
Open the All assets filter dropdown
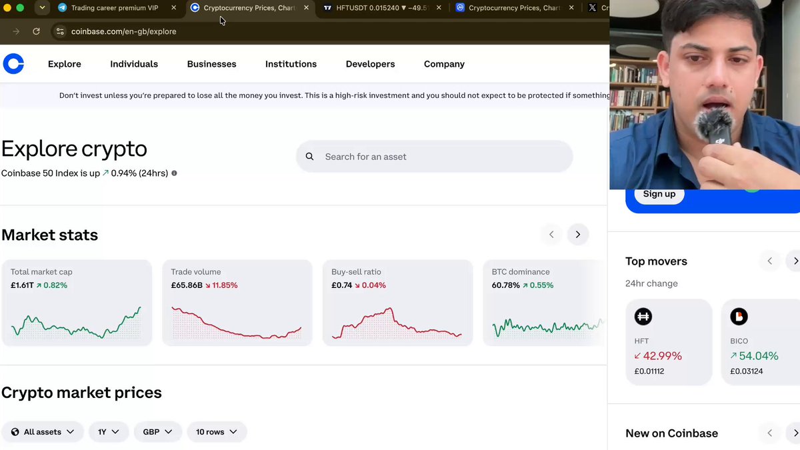tap(43, 432)
